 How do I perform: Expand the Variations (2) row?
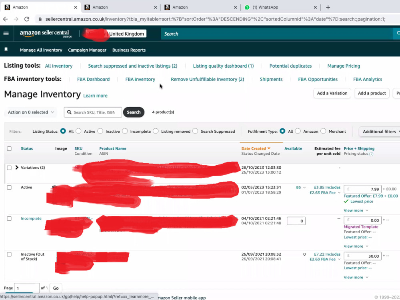point(17,167)
